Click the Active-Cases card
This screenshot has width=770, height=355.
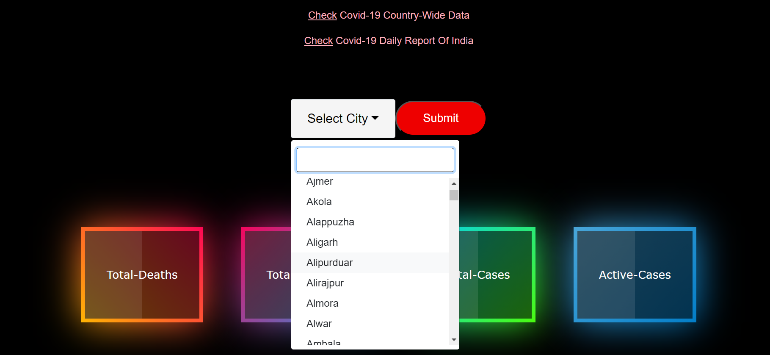pos(635,275)
